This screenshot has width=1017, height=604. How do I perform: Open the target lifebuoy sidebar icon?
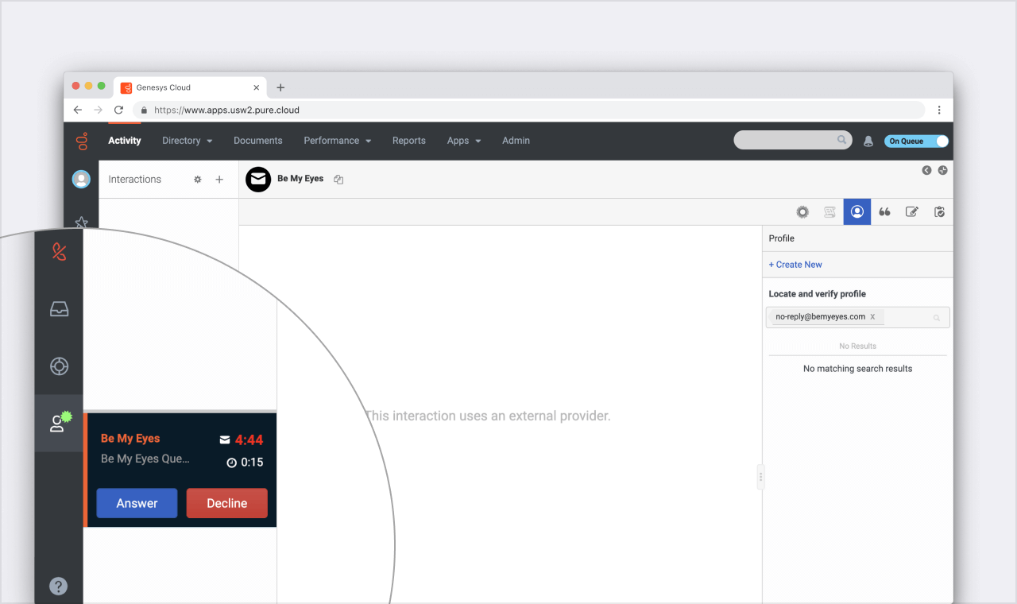59,366
